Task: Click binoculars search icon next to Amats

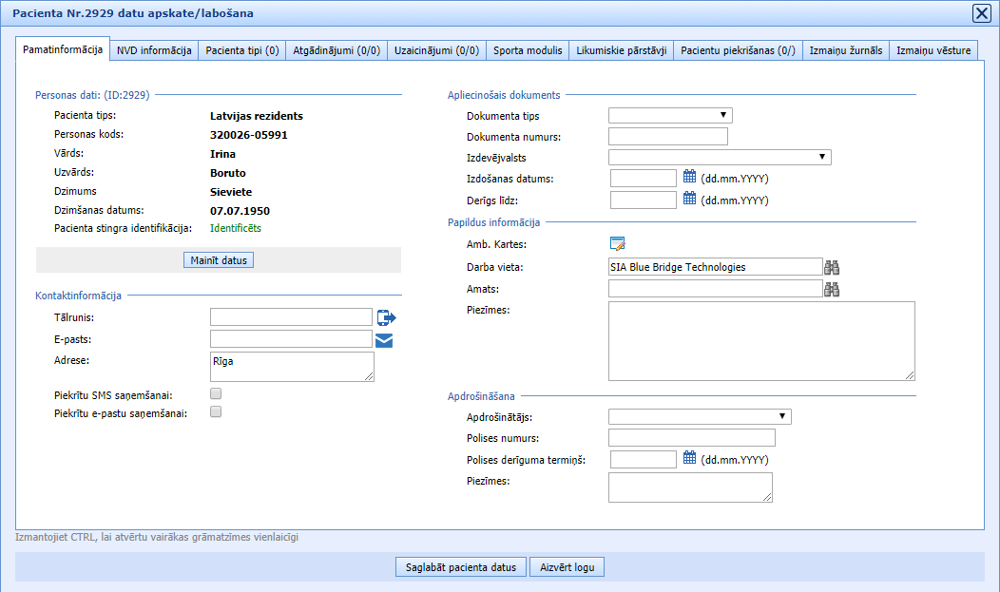Action: pos(833,289)
